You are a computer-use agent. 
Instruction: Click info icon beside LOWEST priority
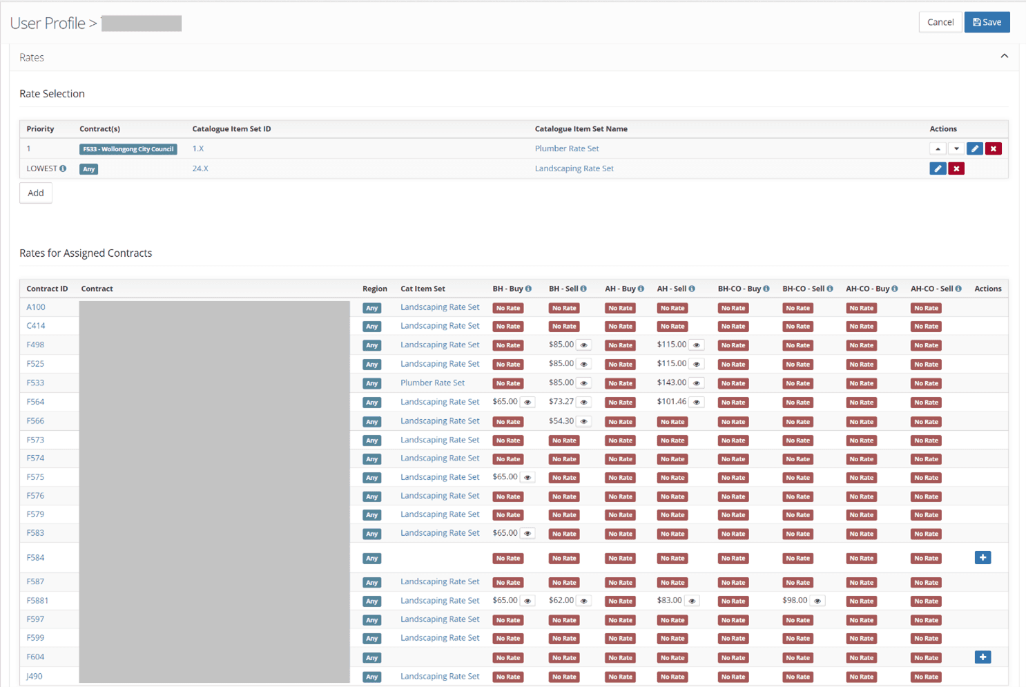click(x=63, y=168)
